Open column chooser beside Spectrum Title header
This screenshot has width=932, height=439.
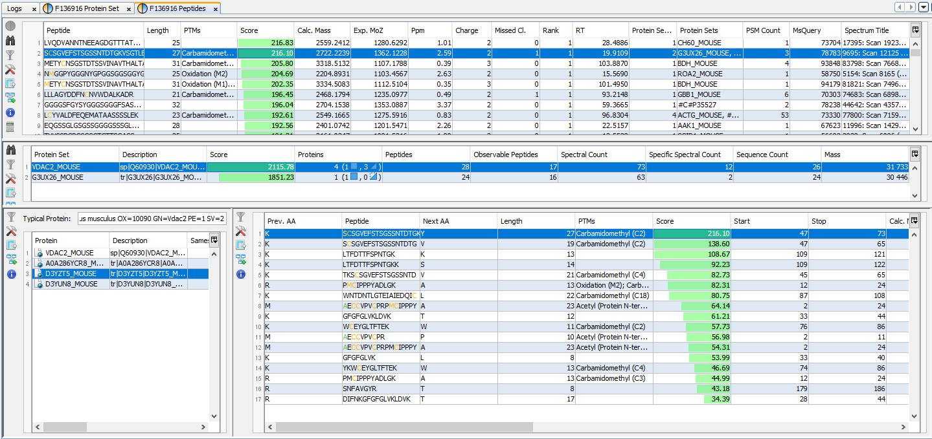coord(915,30)
